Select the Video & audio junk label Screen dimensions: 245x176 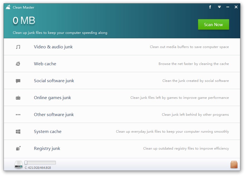[53, 47]
